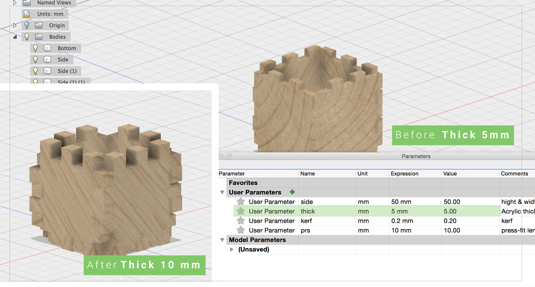Select the Bottom body in browser

[67, 48]
